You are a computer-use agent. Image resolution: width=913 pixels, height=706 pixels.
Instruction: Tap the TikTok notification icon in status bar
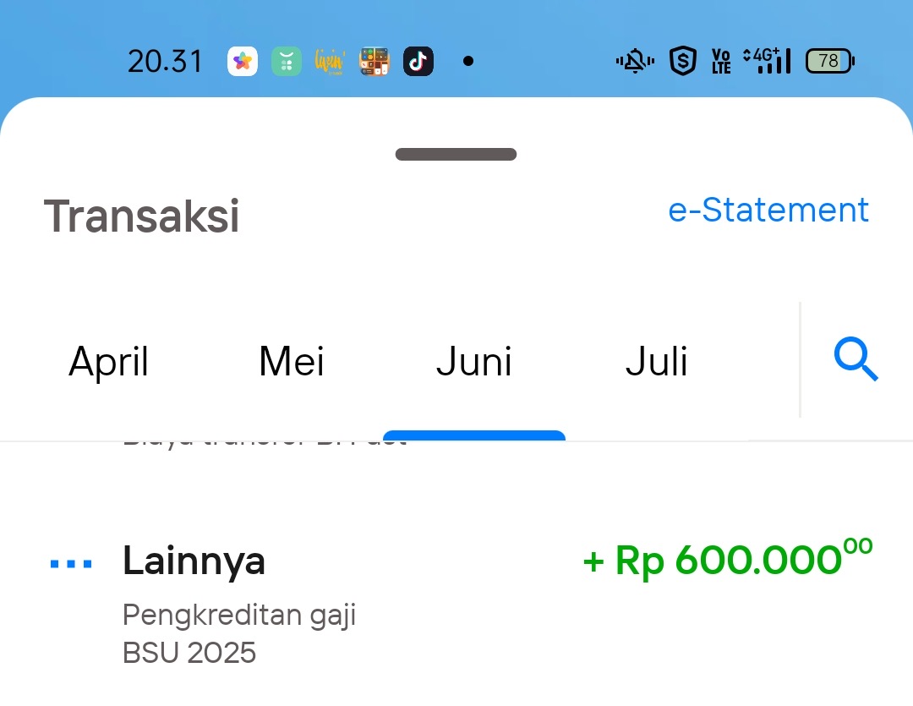[x=418, y=60]
